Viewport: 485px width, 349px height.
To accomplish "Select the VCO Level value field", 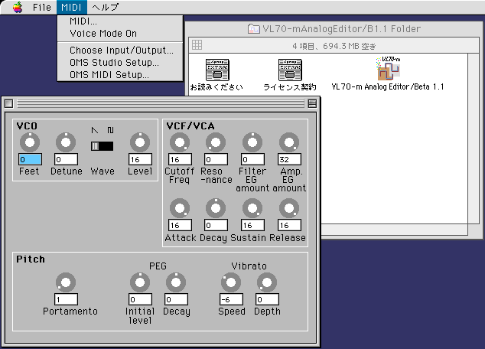I will [x=140, y=159].
